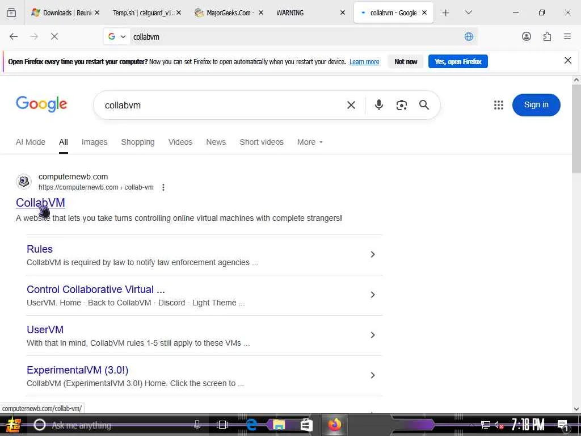
Task: Close the Temp.sh catguard tab
Action: [x=179, y=12]
